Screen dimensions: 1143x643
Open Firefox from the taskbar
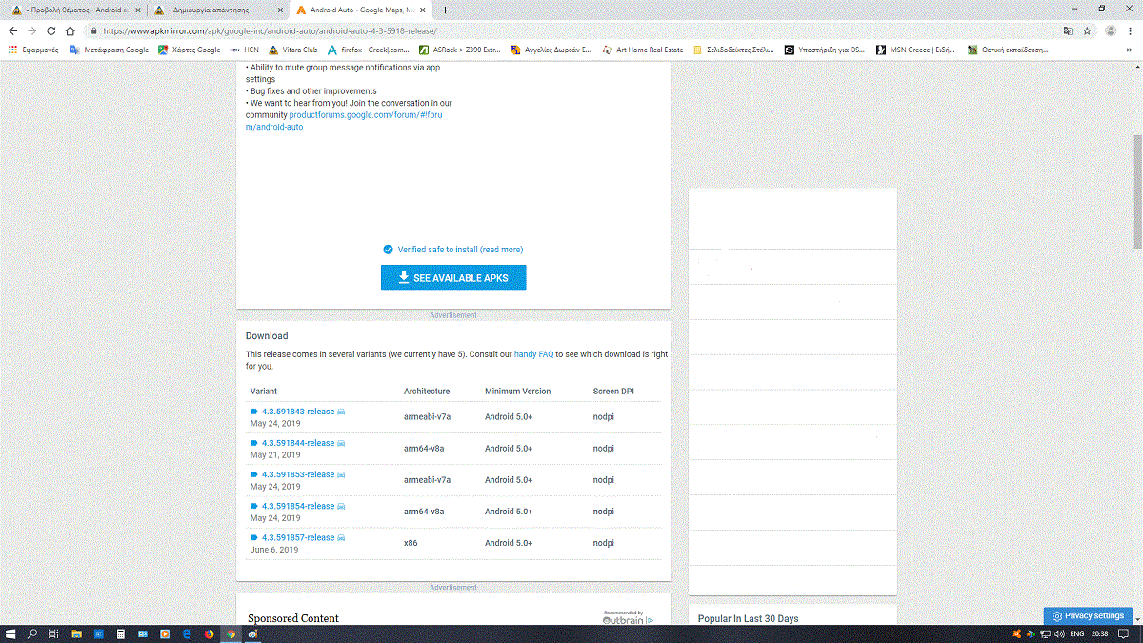click(209, 633)
